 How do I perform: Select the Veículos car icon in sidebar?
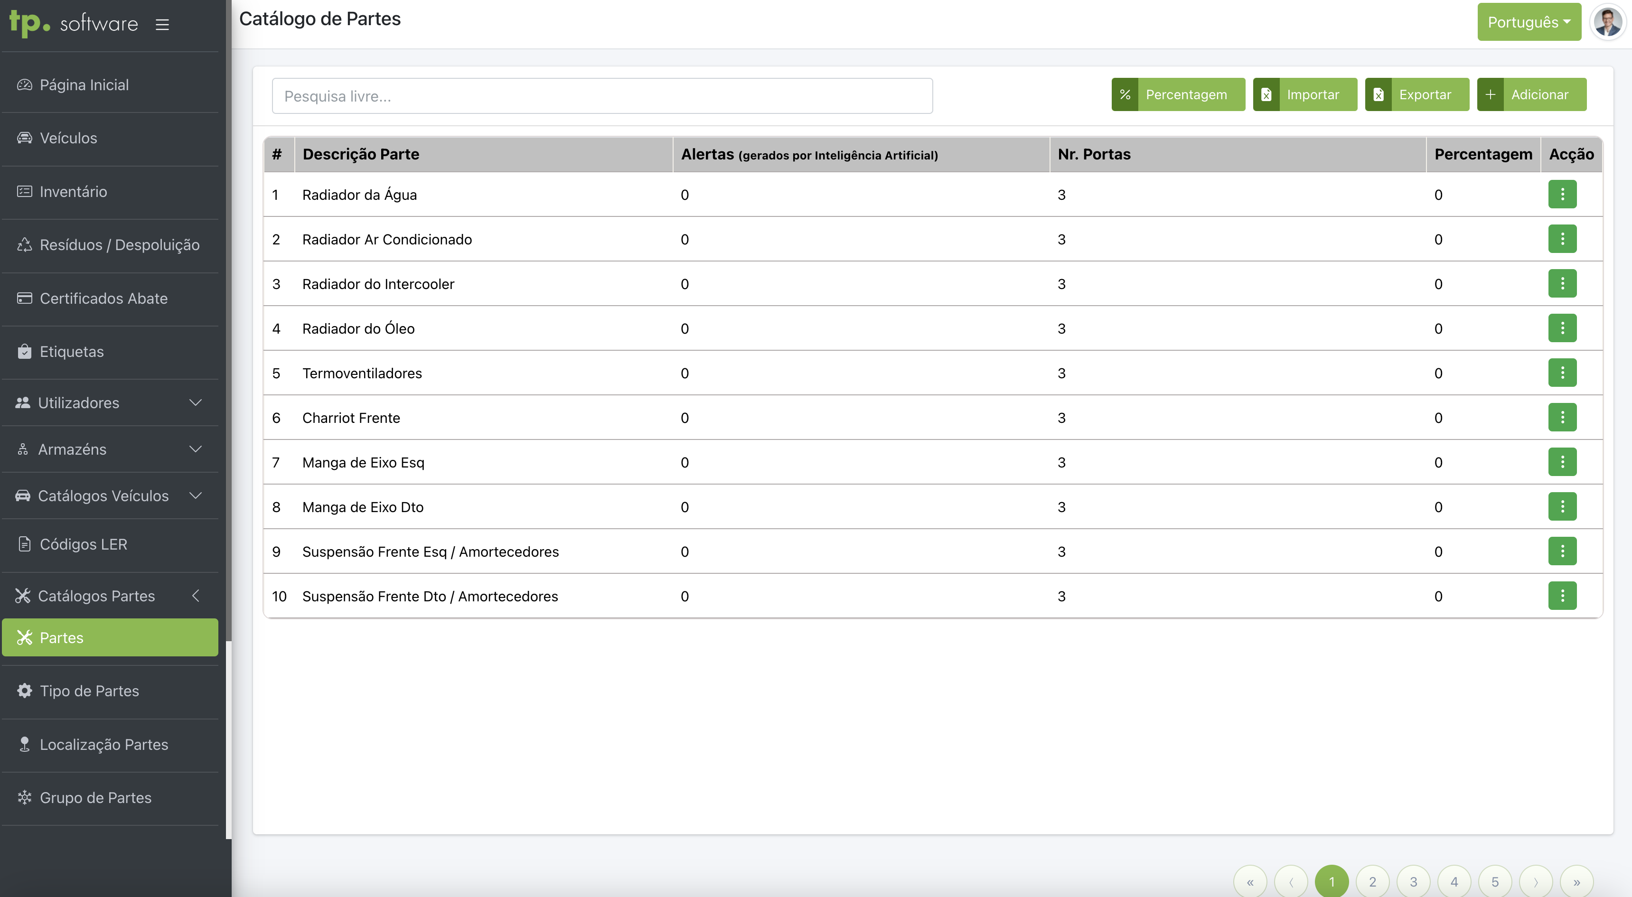(24, 138)
